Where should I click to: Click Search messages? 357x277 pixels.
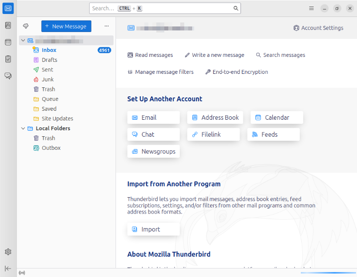point(280,55)
